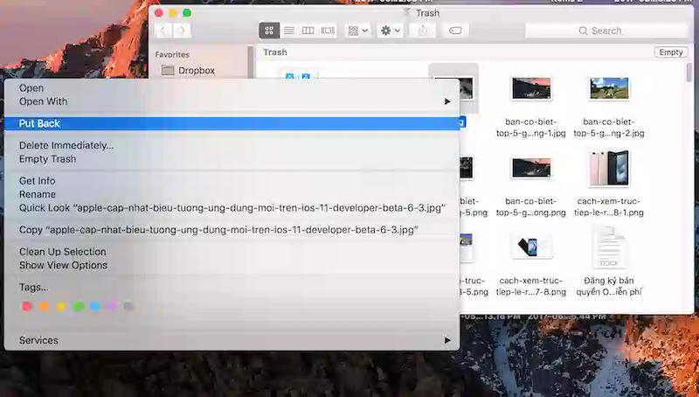The width and height of the screenshot is (699, 397).
Task: Apply the green tag color
Action: 78,306
